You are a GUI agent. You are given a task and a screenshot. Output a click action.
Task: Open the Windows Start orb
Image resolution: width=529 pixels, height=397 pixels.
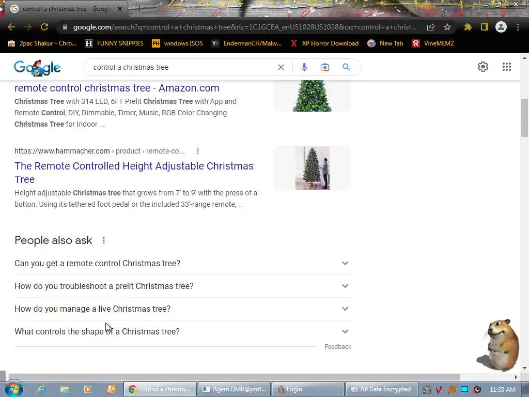pyautogui.click(x=14, y=388)
